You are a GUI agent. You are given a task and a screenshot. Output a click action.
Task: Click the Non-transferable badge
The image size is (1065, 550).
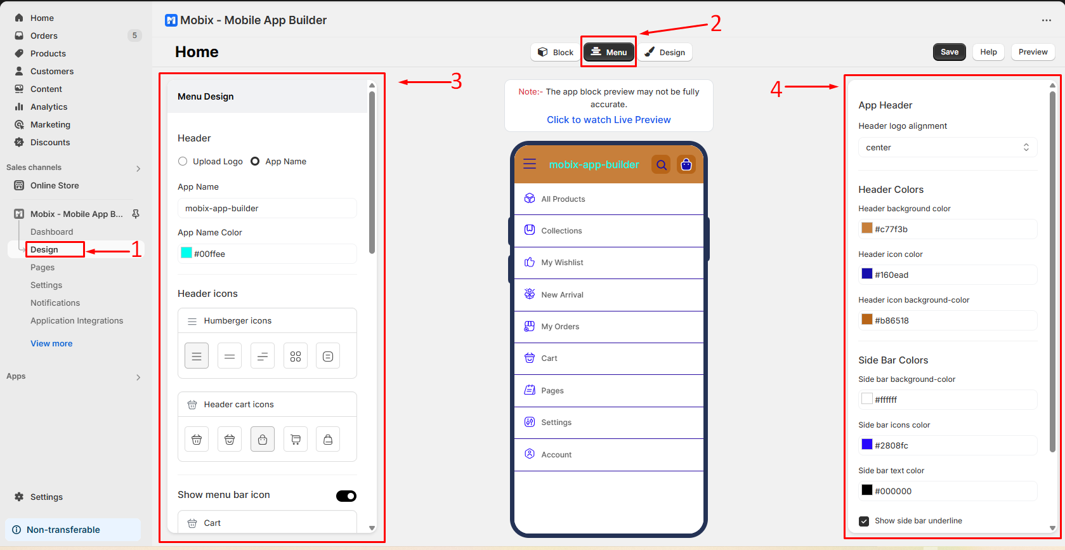click(x=73, y=530)
